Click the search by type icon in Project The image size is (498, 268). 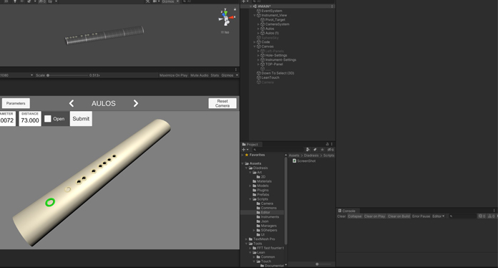308,150
